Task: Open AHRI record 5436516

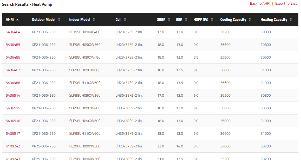Action: 13,121
